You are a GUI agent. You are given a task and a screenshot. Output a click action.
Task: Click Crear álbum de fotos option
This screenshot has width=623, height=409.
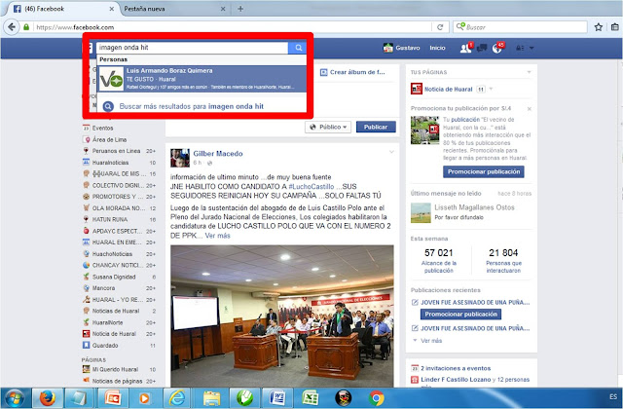click(x=352, y=72)
